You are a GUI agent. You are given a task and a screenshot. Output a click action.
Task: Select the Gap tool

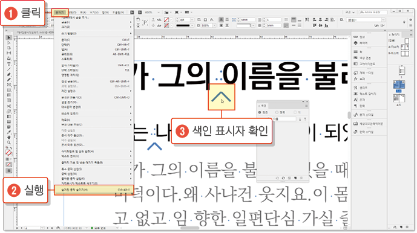click(x=9, y=53)
